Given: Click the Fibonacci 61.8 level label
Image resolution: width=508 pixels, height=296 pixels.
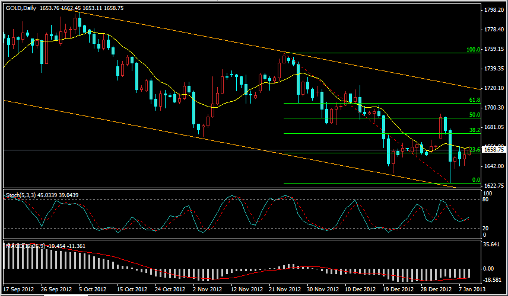Looking at the screenshot, I should point(475,100).
